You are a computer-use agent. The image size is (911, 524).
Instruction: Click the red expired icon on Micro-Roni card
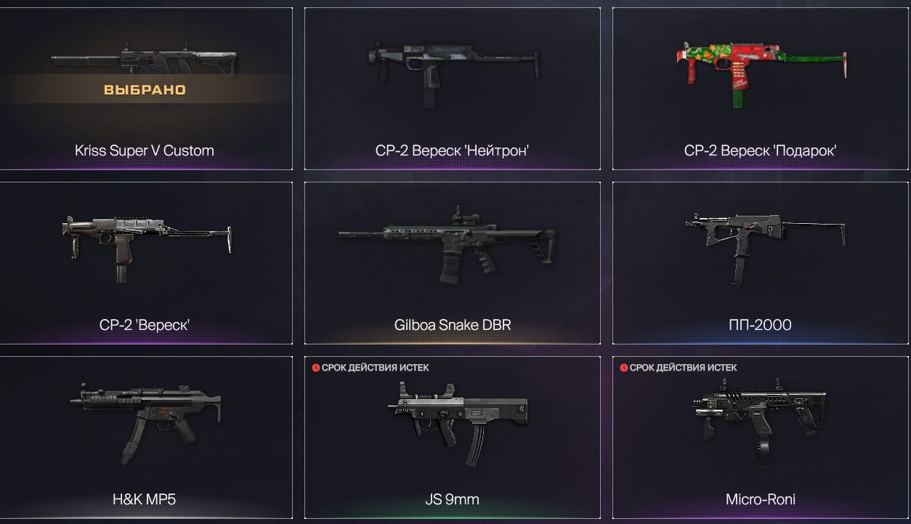coord(623,368)
